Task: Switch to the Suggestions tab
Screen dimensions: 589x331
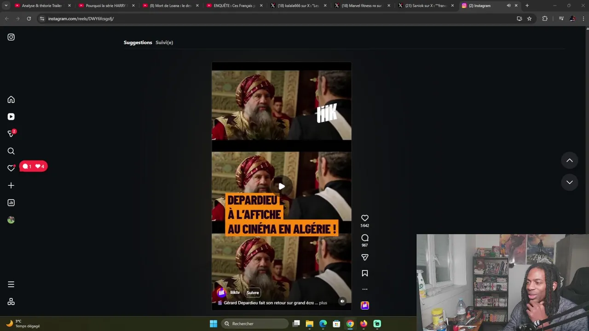Action: click(138, 42)
